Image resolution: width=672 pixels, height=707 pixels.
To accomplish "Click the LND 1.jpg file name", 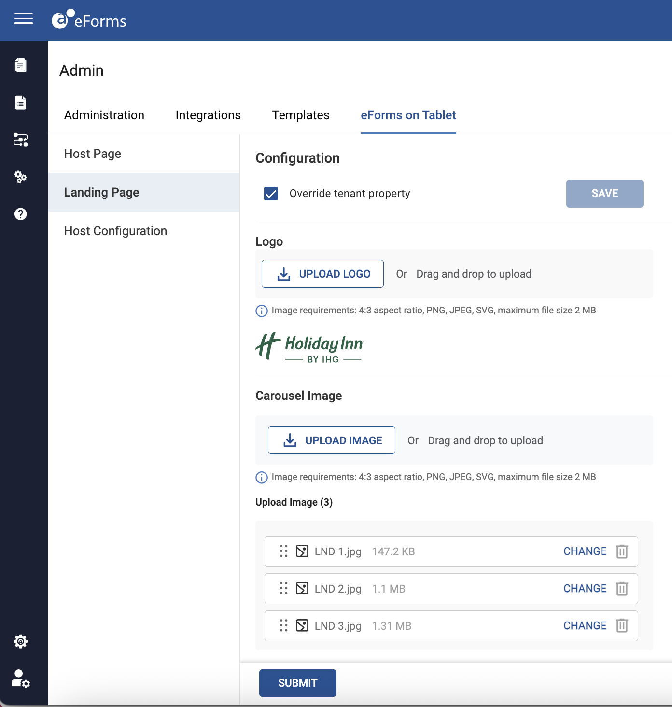I will (x=338, y=551).
